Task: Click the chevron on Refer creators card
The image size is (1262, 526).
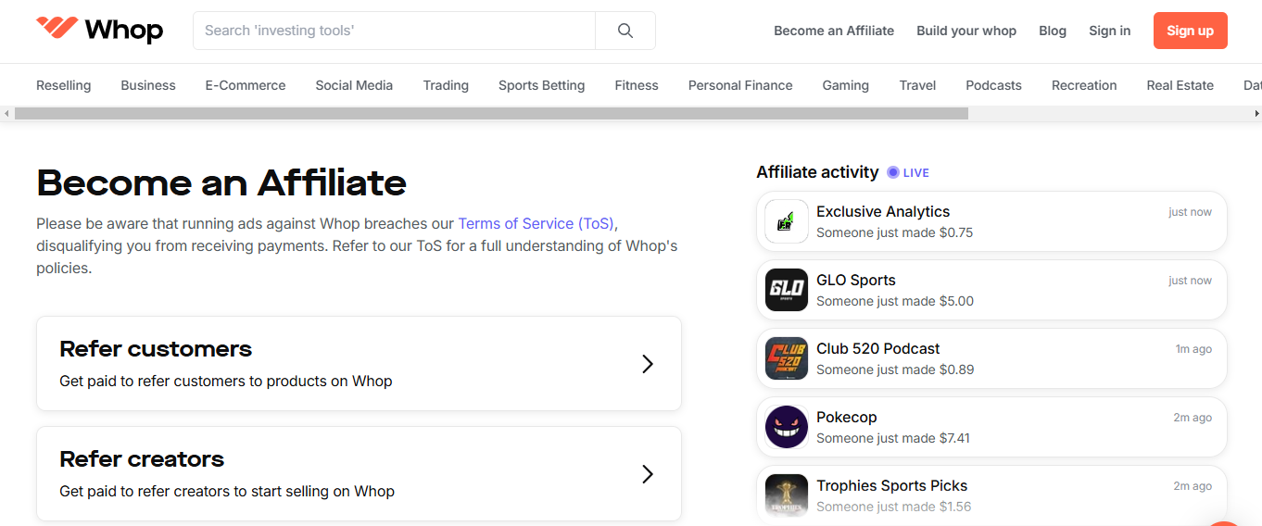Action: (648, 474)
